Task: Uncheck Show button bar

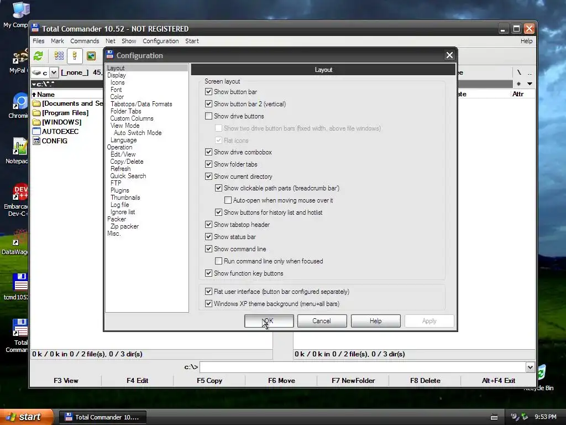Action: [208, 92]
